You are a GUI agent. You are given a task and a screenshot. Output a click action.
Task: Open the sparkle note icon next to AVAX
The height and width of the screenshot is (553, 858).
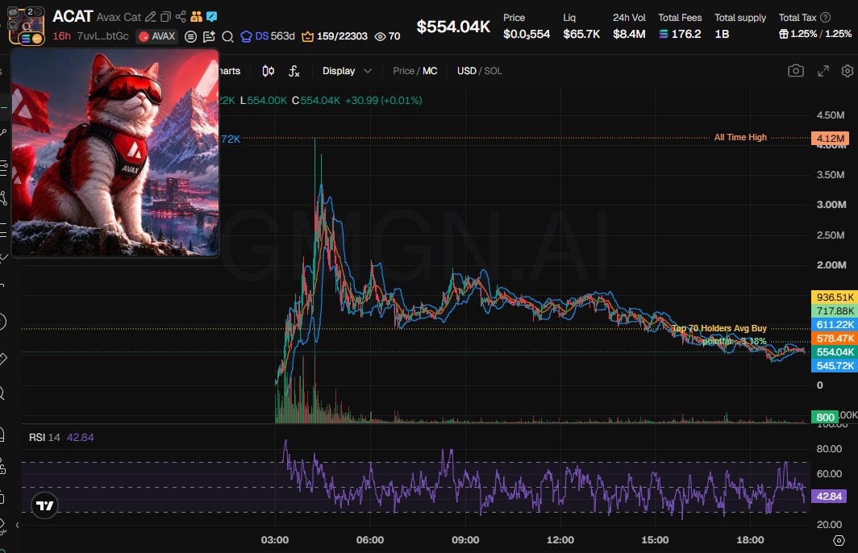[x=209, y=36]
